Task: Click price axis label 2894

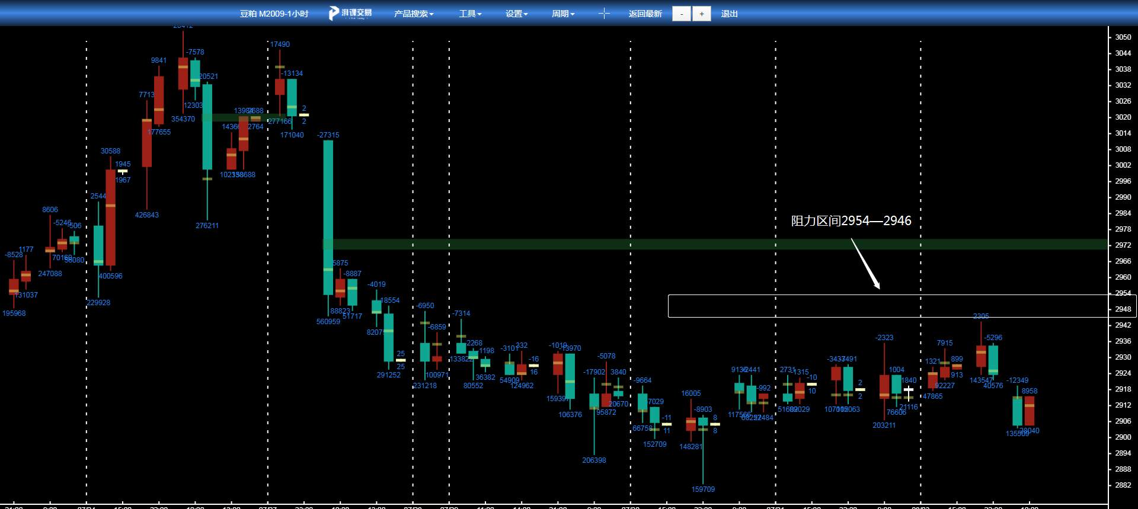Action: tap(1123, 453)
